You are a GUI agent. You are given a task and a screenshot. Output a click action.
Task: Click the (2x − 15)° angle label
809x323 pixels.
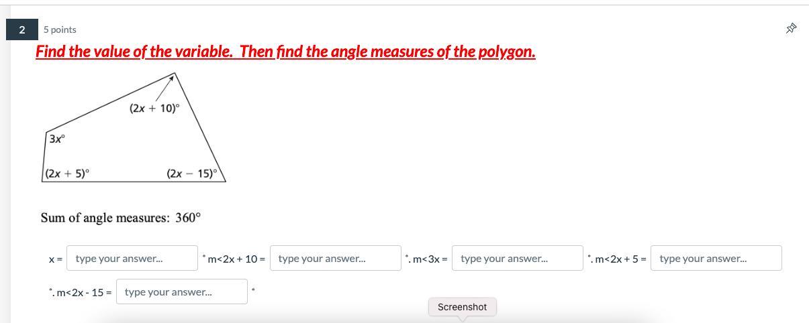192,173
